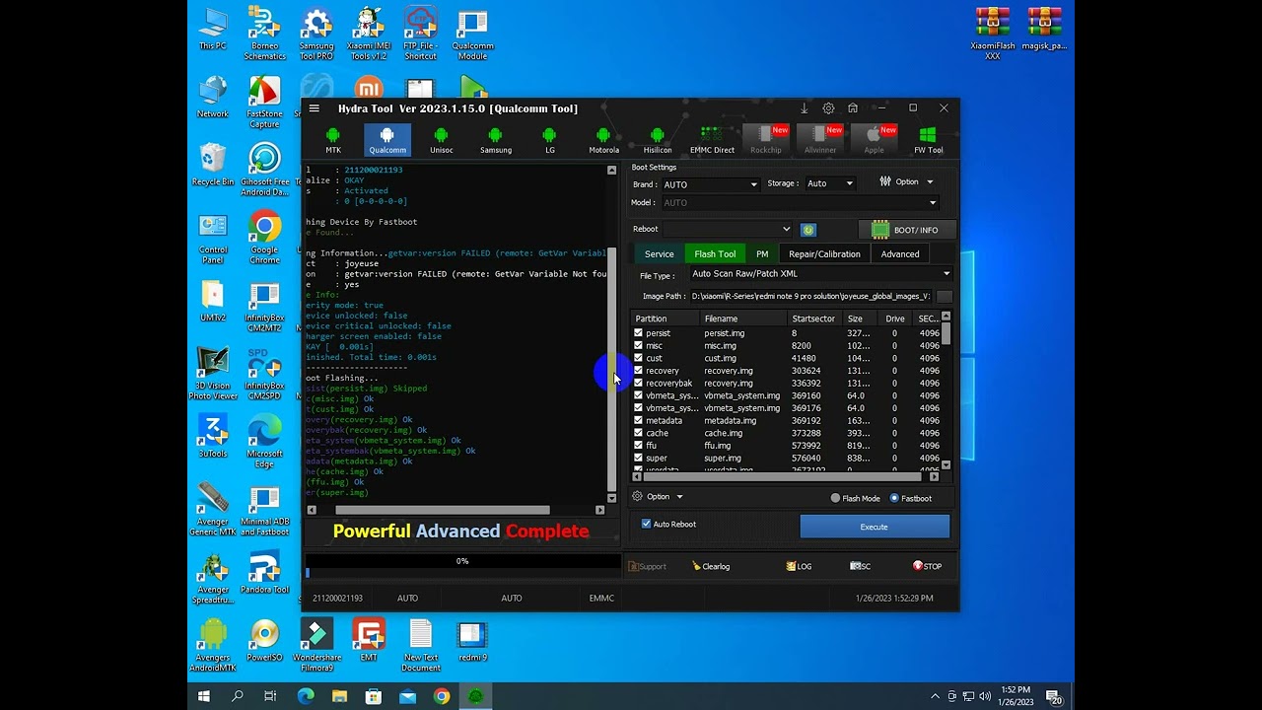This screenshot has width=1262, height=710.
Task: Open File Explorer from the taskbar
Action: [x=339, y=697]
